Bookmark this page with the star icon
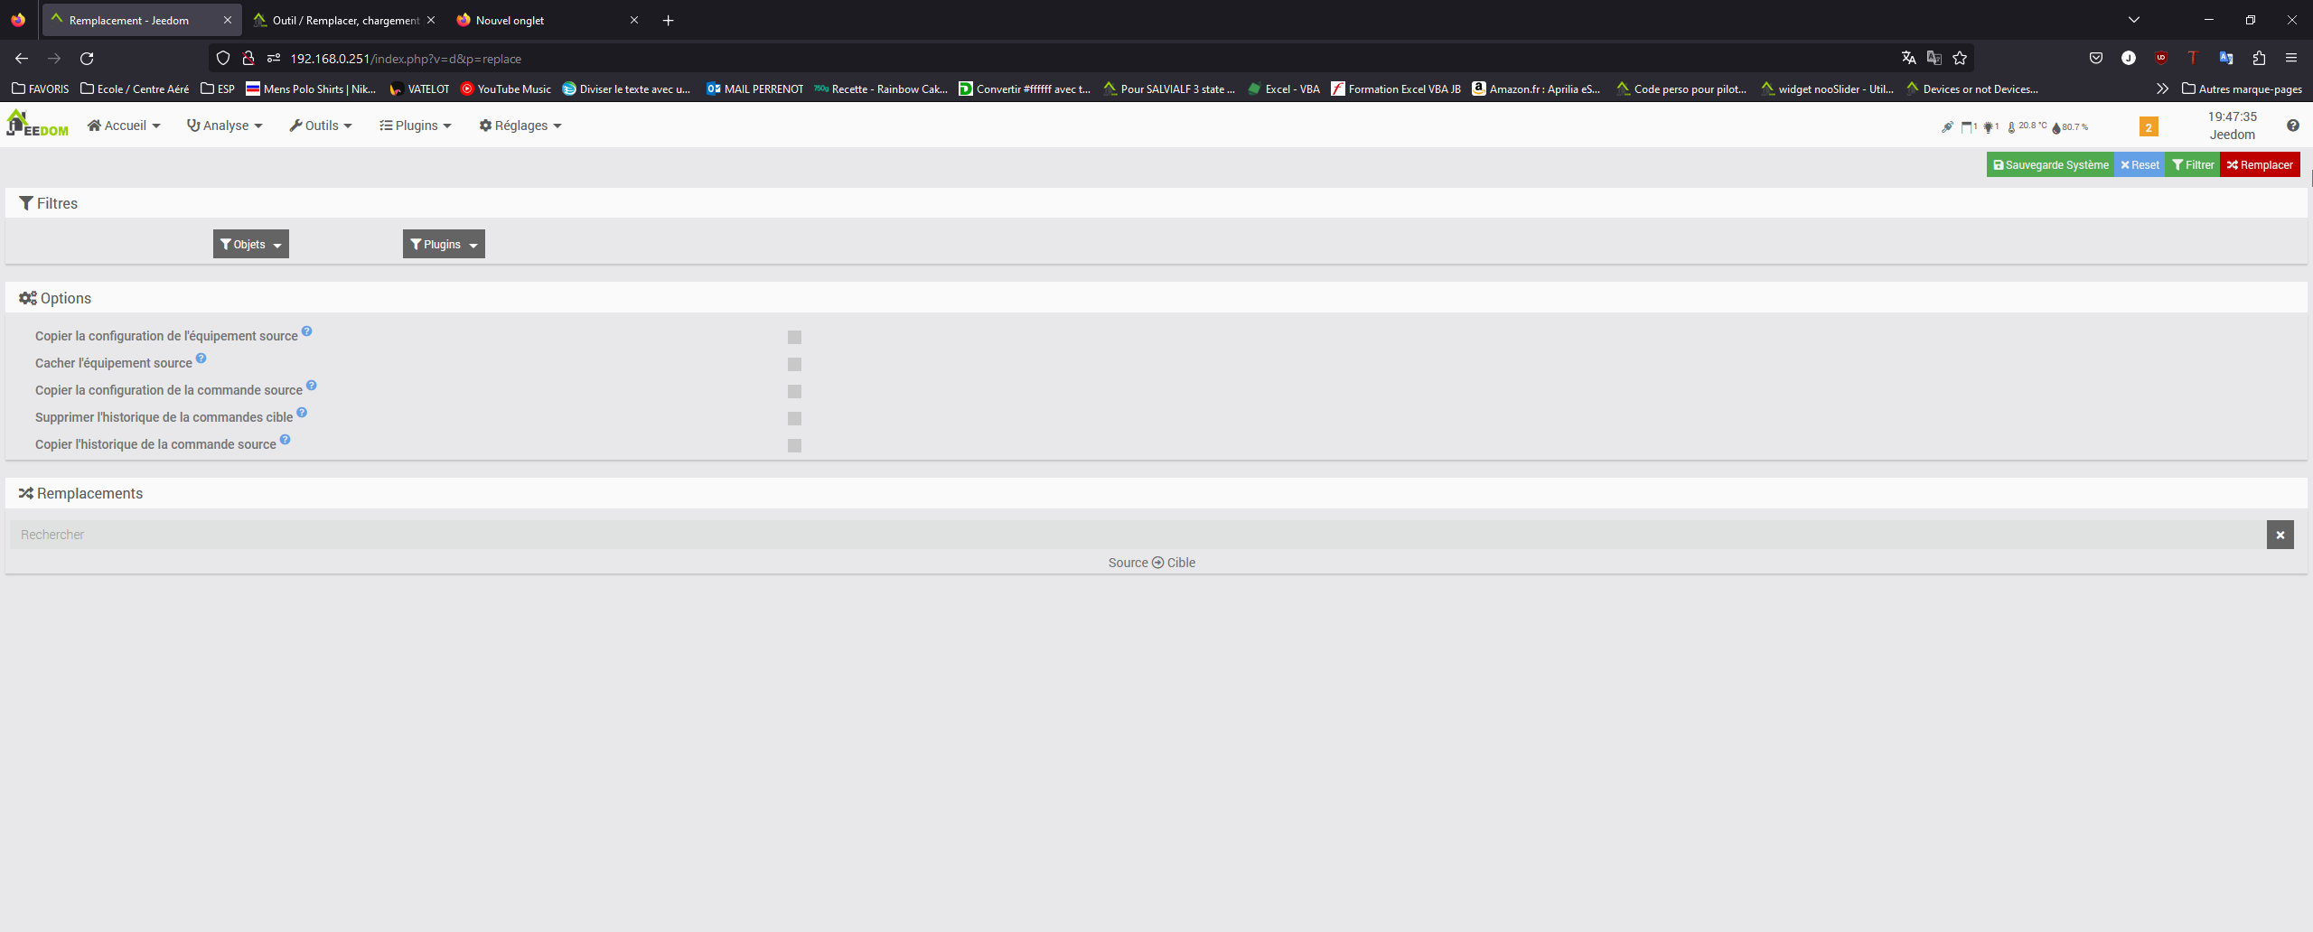Screen dimensions: 2313x932 (1960, 59)
